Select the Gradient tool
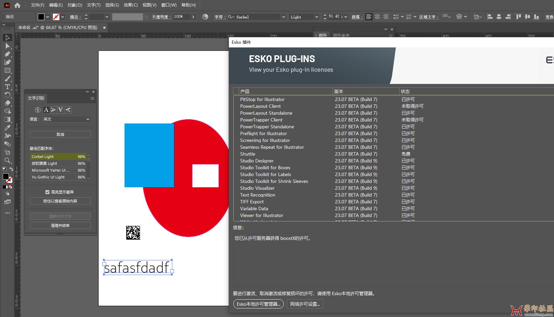The height and width of the screenshot is (317, 554). 8,119
